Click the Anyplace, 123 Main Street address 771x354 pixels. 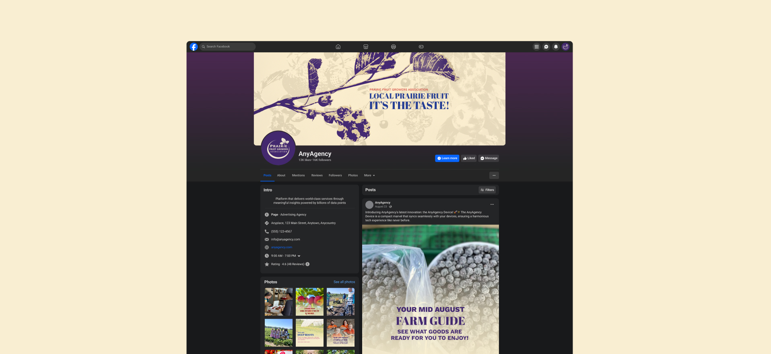(x=303, y=223)
